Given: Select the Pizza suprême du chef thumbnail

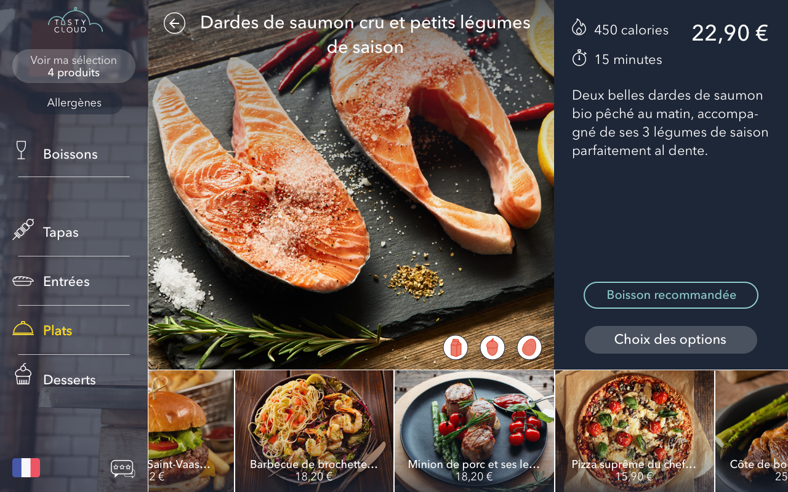Looking at the screenshot, I should tap(635, 431).
